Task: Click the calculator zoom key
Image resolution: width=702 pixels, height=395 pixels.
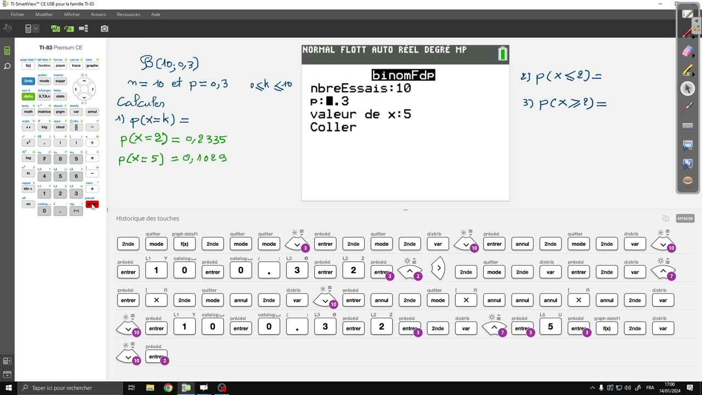Action: pyautogui.click(x=60, y=66)
